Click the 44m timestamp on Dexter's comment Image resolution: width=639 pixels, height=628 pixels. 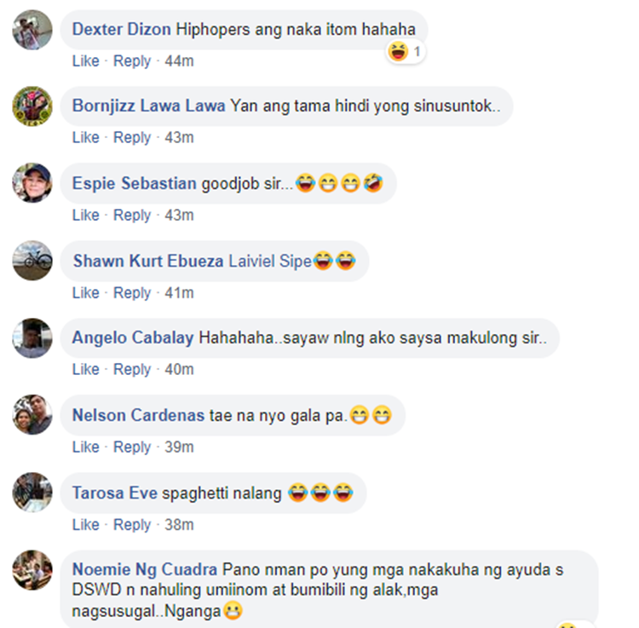pyautogui.click(x=179, y=61)
